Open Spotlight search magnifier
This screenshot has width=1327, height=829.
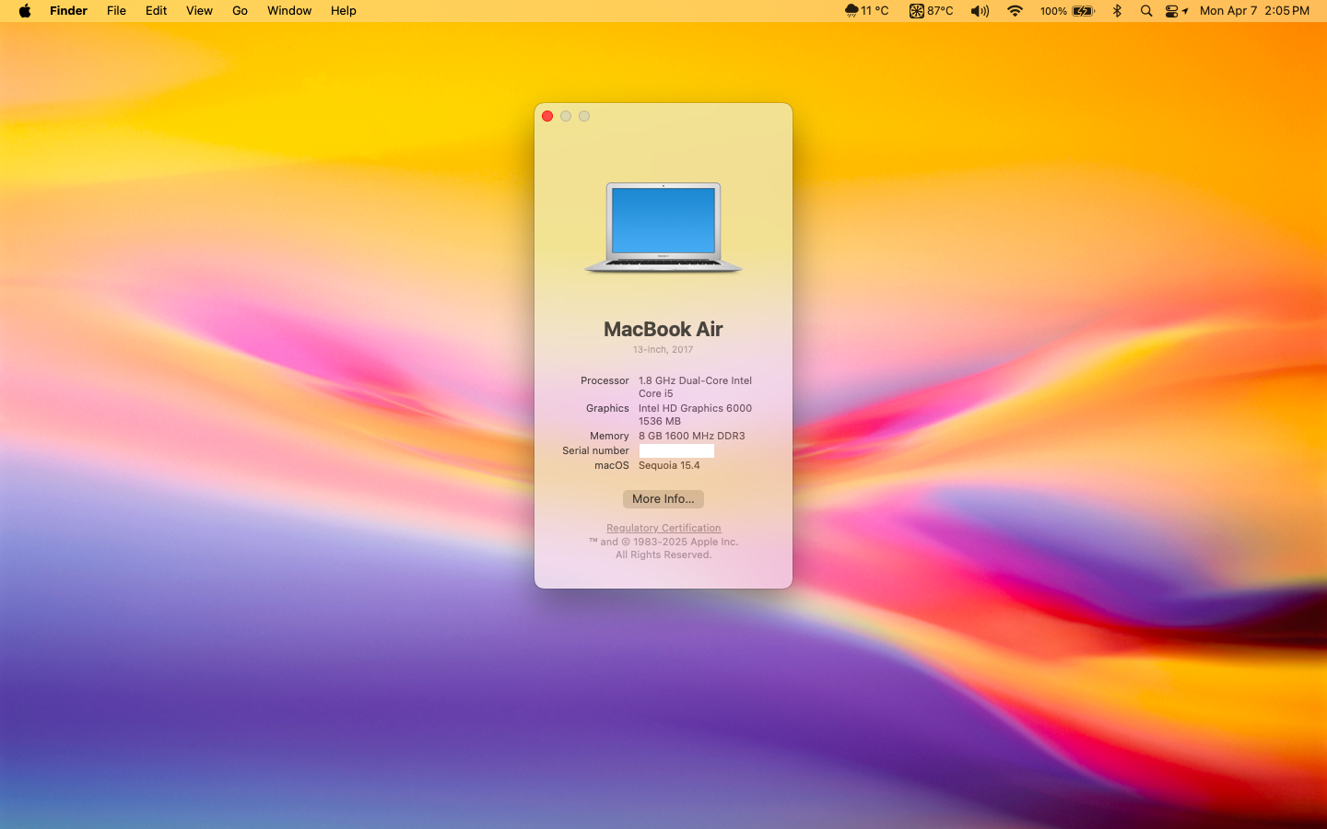click(1146, 11)
